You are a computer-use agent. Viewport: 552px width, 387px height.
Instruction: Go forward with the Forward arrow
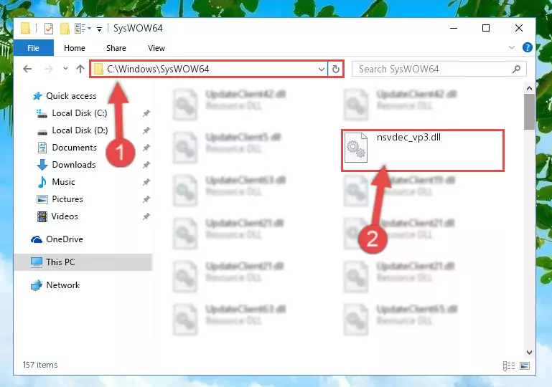49,69
